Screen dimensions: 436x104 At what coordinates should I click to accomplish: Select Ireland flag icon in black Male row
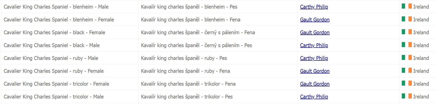tap(407, 45)
